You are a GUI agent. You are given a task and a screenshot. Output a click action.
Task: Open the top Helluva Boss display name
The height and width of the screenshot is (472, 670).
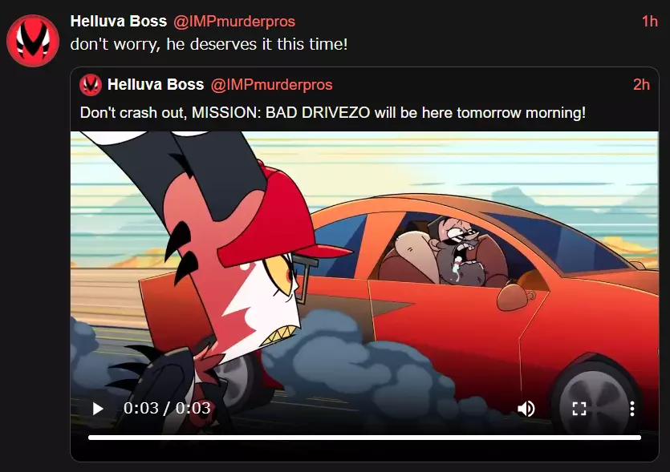coord(119,22)
